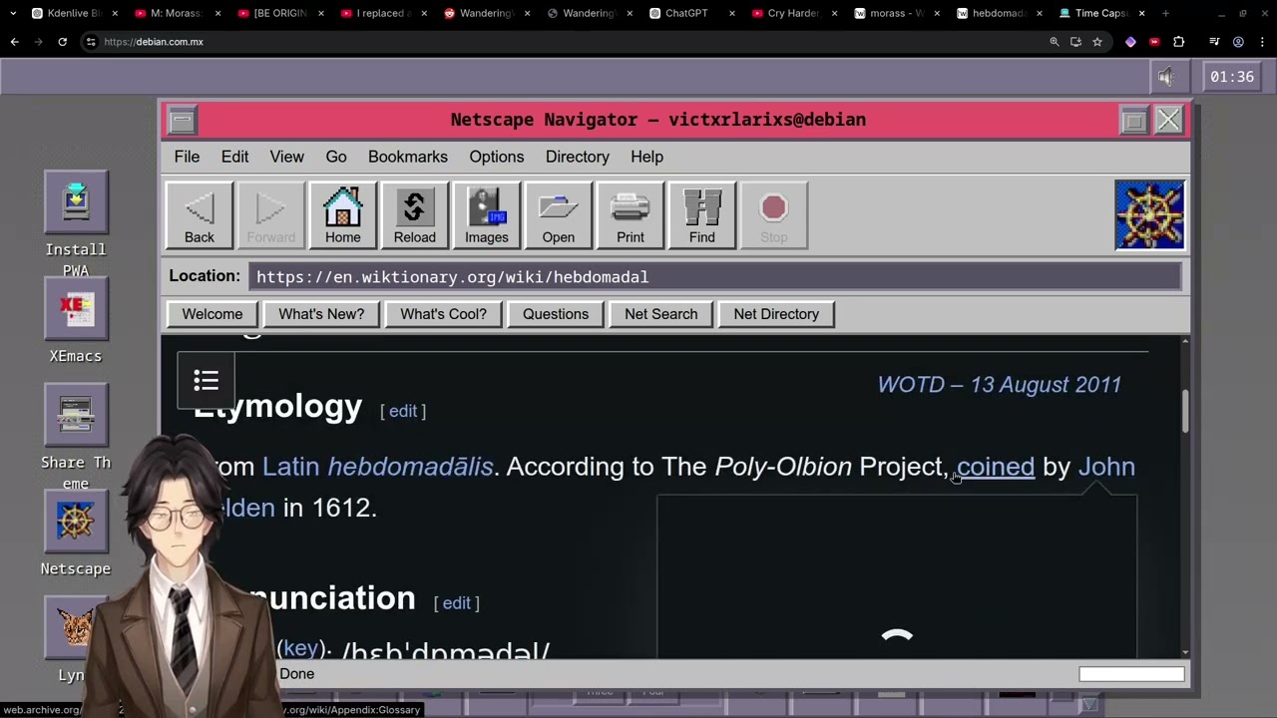Follow the 'hebdomadālis' link

[x=410, y=467]
